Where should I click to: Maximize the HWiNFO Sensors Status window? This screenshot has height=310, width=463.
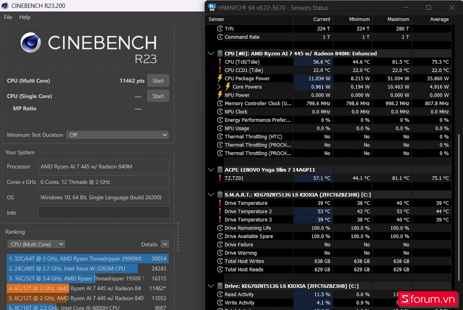pos(429,7)
